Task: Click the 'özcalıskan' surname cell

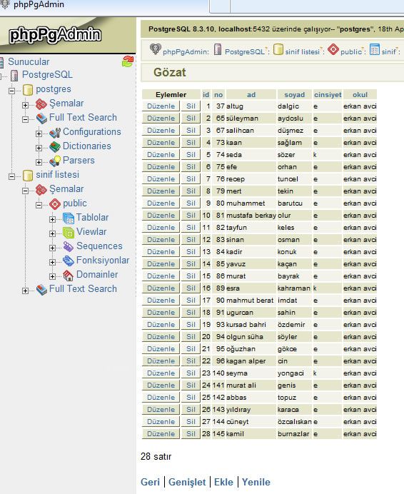Action: [x=294, y=421]
